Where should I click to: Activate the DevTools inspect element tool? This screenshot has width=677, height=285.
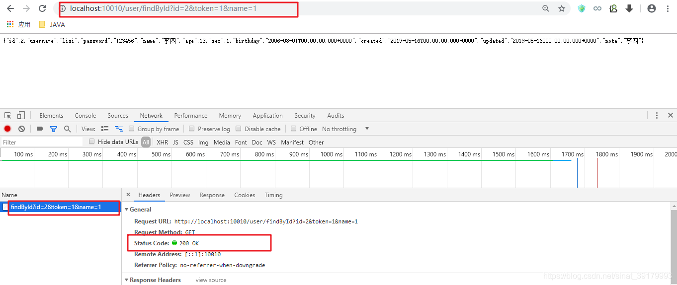coord(8,115)
